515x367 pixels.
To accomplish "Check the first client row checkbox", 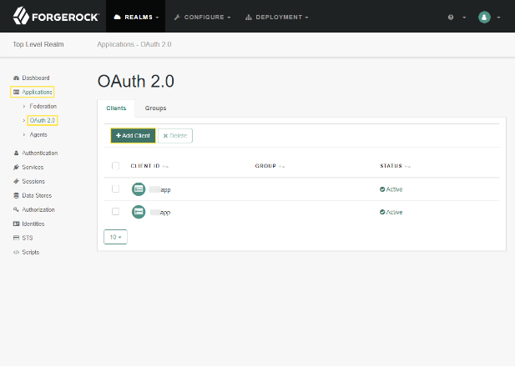I will (115, 189).
